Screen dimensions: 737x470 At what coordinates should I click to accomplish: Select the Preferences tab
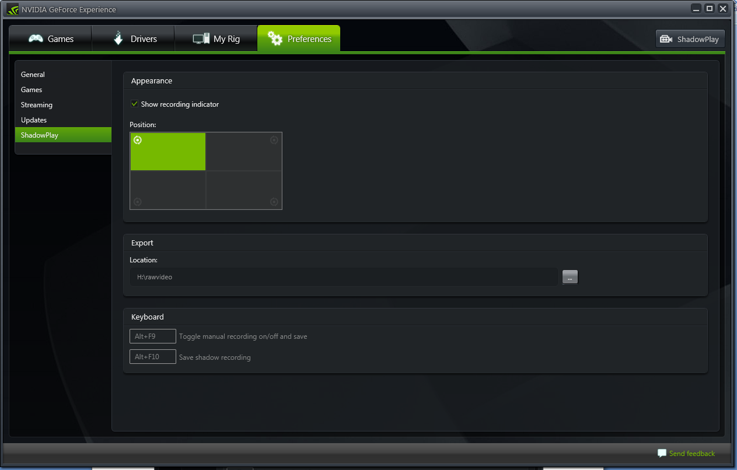(299, 38)
